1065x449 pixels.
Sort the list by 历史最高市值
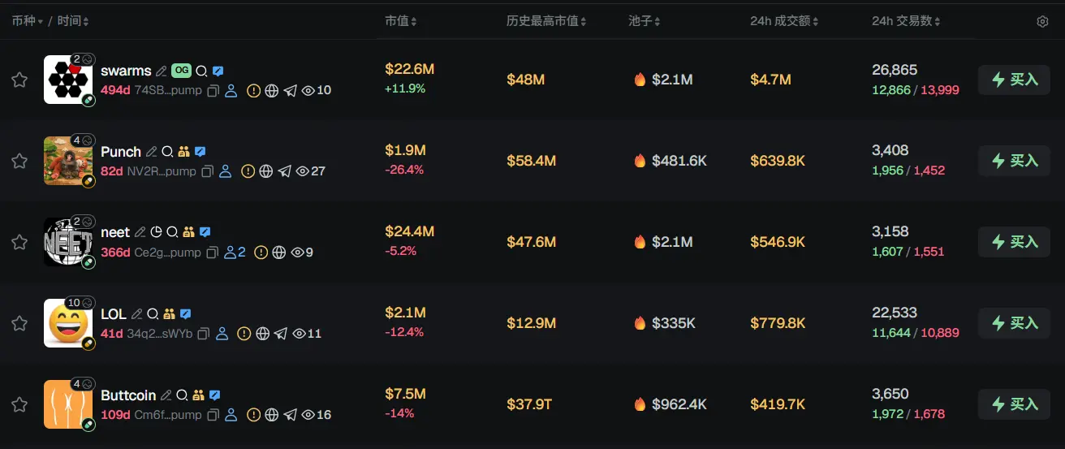tap(583, 22)
